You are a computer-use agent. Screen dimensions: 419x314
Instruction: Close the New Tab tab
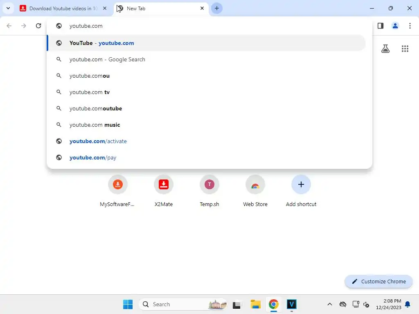click(x=202, y=8)
